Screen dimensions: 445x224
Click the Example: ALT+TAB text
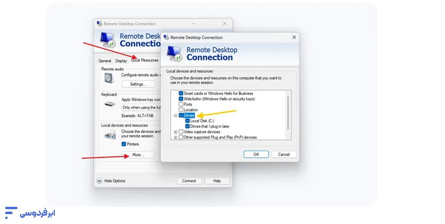137,116
